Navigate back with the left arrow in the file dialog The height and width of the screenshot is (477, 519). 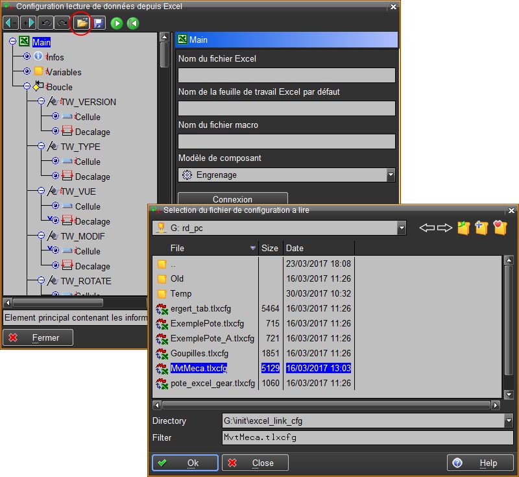click(x=426, y=228)
